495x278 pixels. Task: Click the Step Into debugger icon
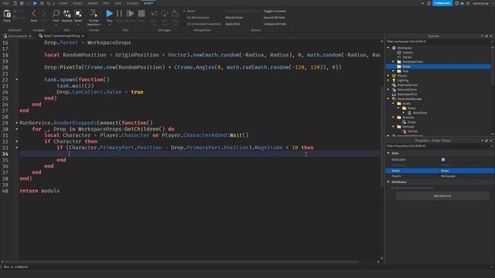click(153, 14)
